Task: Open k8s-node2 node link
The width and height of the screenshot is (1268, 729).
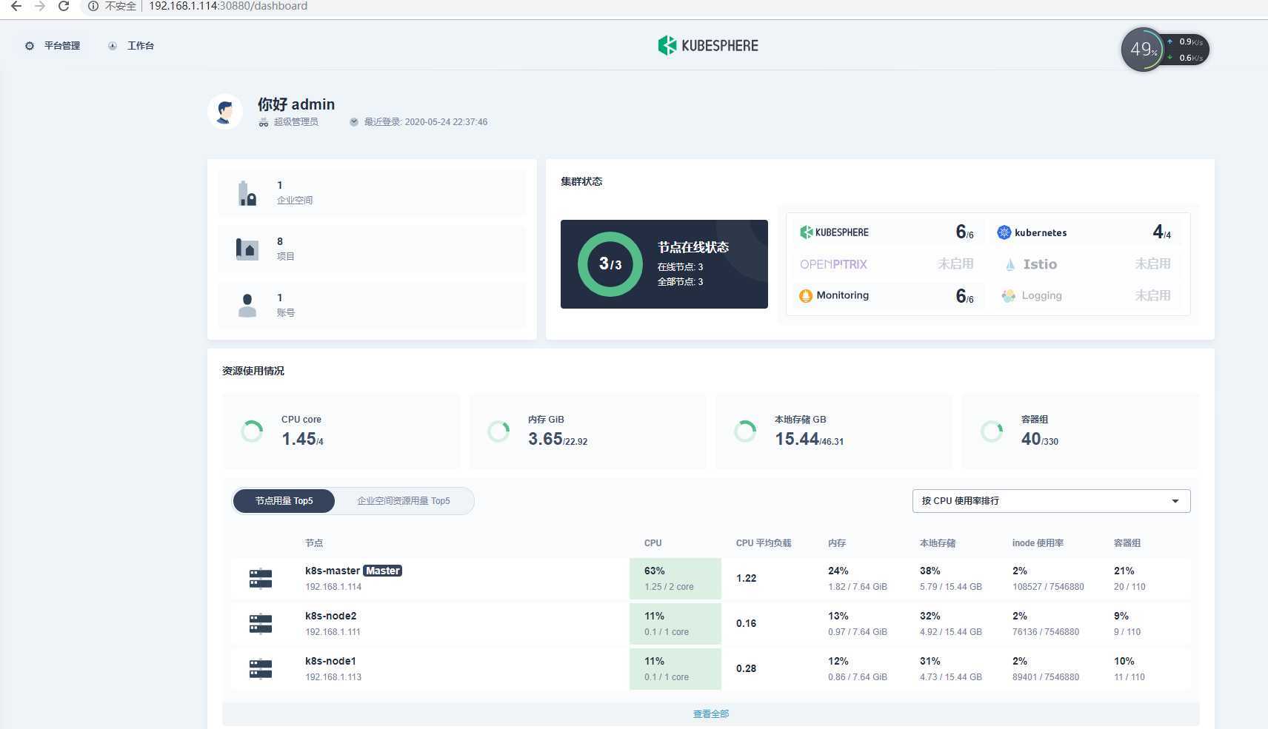Action: 330,616
